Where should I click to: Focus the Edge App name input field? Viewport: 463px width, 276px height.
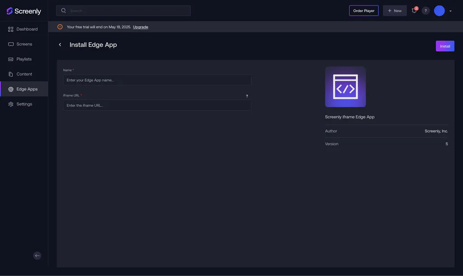[157, 79]
